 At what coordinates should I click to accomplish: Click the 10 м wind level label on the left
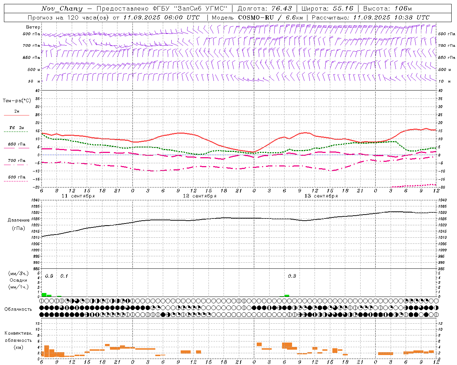click(x=35, y=81)
